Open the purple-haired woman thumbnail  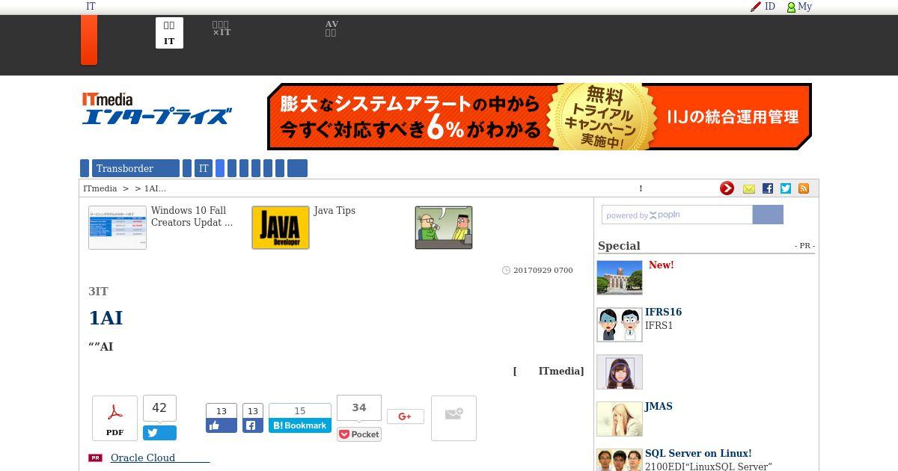[620, 372]
